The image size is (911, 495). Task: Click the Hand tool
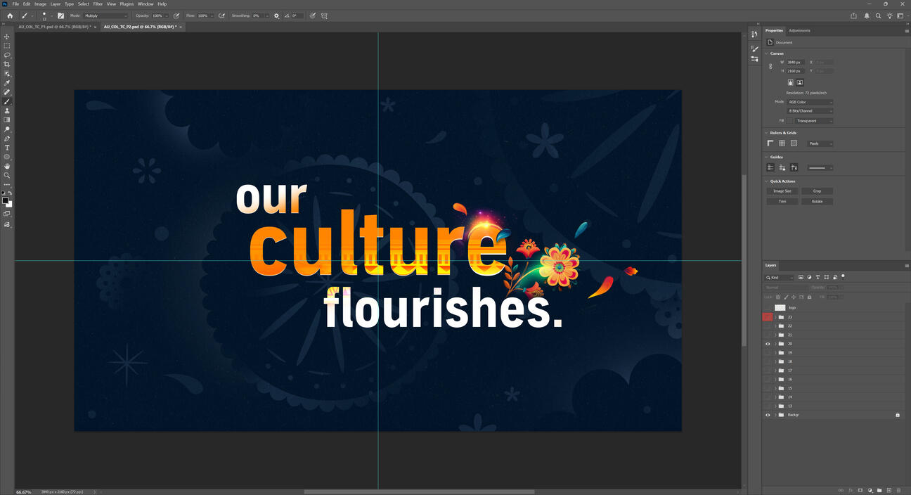7,166
